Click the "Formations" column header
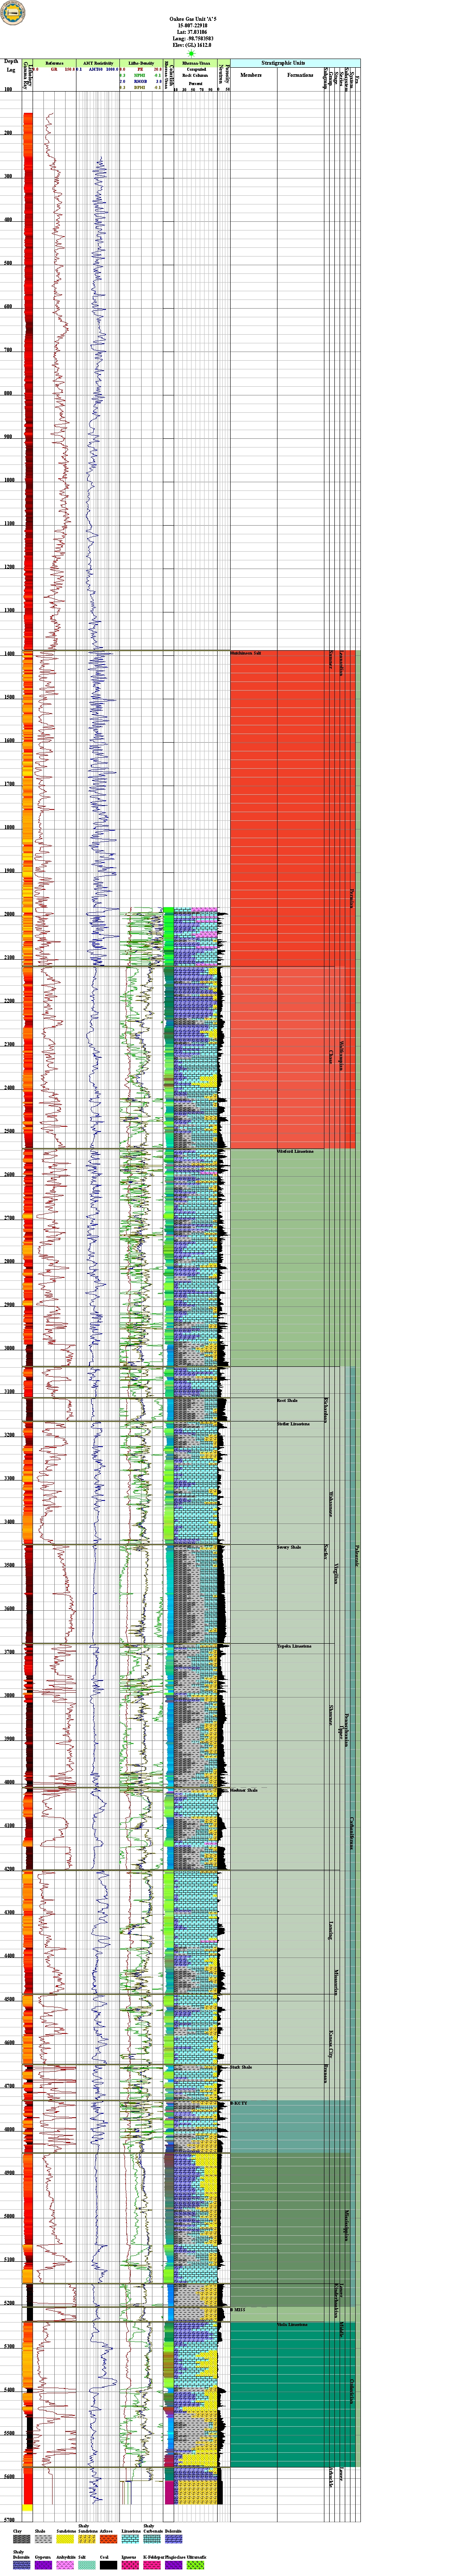This screenshot has height=2576, width=469. point(300,75)
